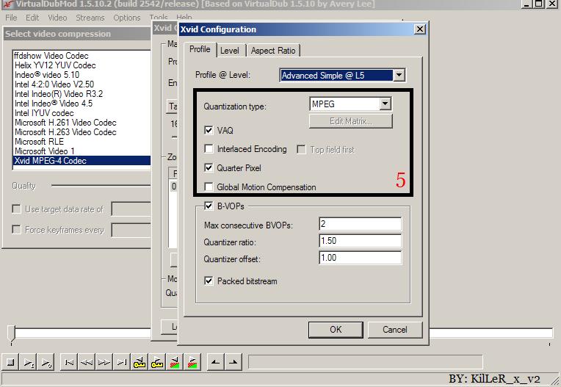
Task: Select the Profile tab
Action: 200,49
